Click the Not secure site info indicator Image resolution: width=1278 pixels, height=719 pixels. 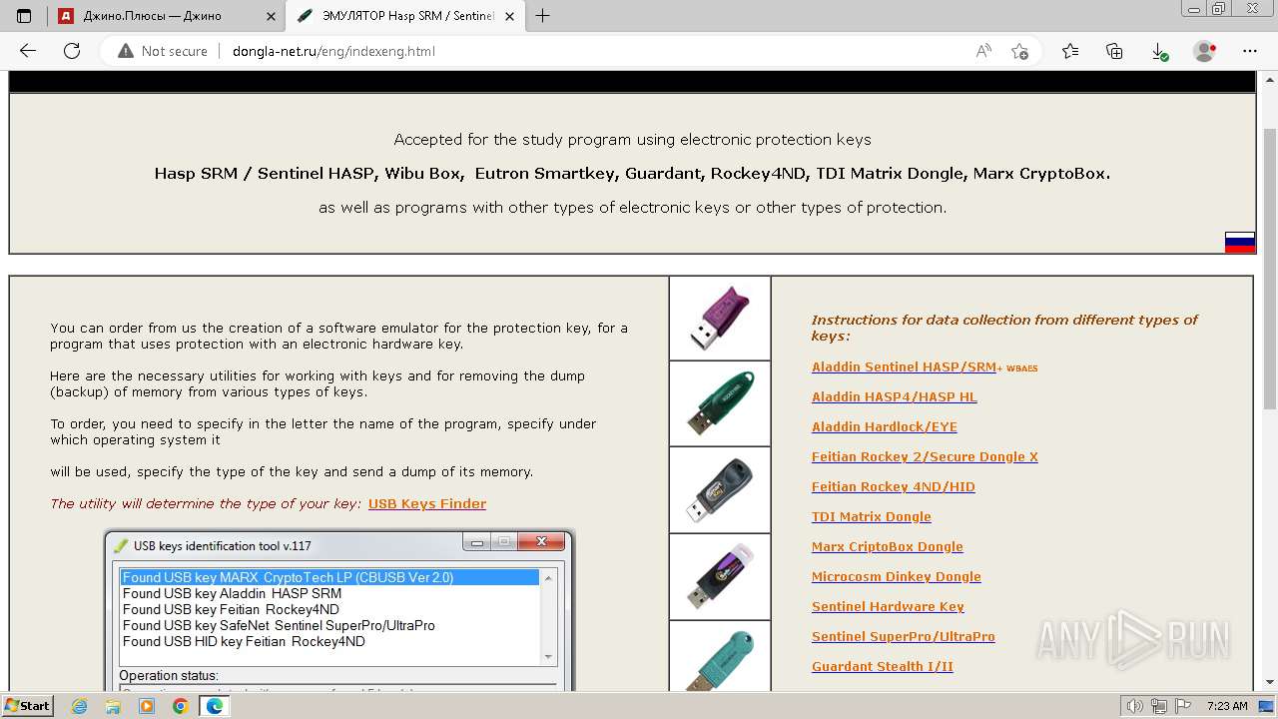click(163, 51)
